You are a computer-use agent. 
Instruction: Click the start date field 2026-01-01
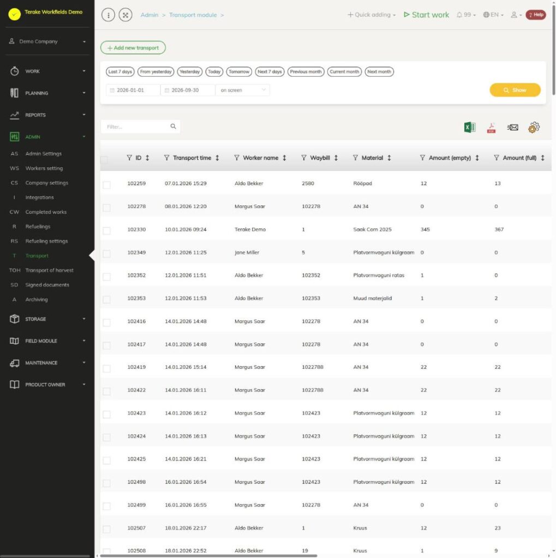click(x=133, y=90)
